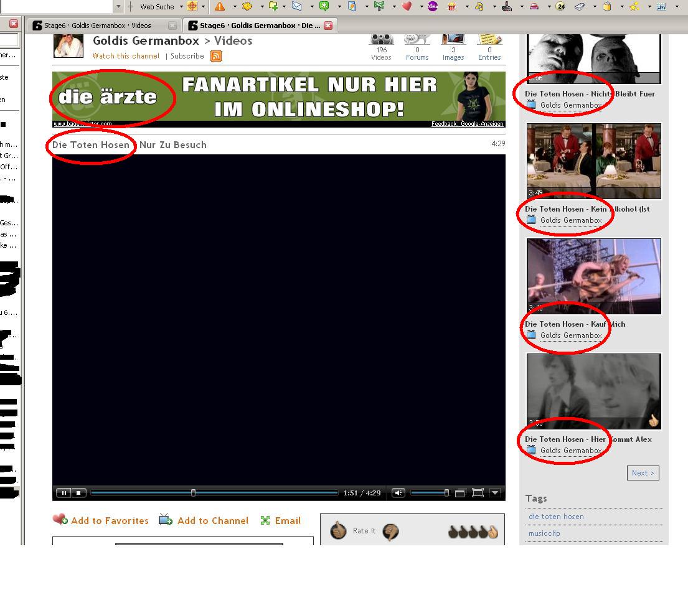Open dropdown arrow beside the yellow bag icon
Screen dimensions: 688x590
click(x=621, y=7)
